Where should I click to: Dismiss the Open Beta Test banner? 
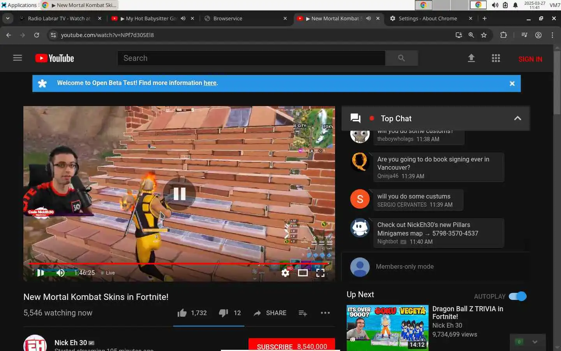[x=512, y=83]
